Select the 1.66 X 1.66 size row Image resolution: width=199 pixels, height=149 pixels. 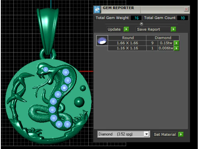pos(127,43)
